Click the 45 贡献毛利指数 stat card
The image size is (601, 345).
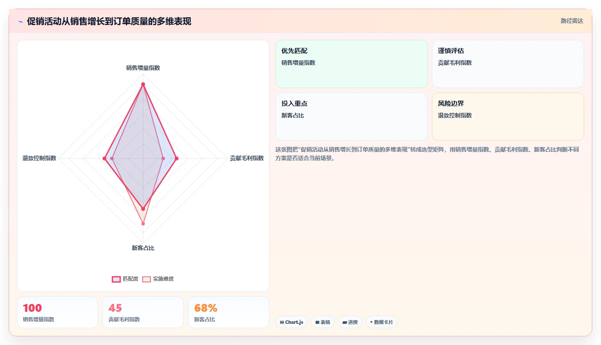coord(143,312)
